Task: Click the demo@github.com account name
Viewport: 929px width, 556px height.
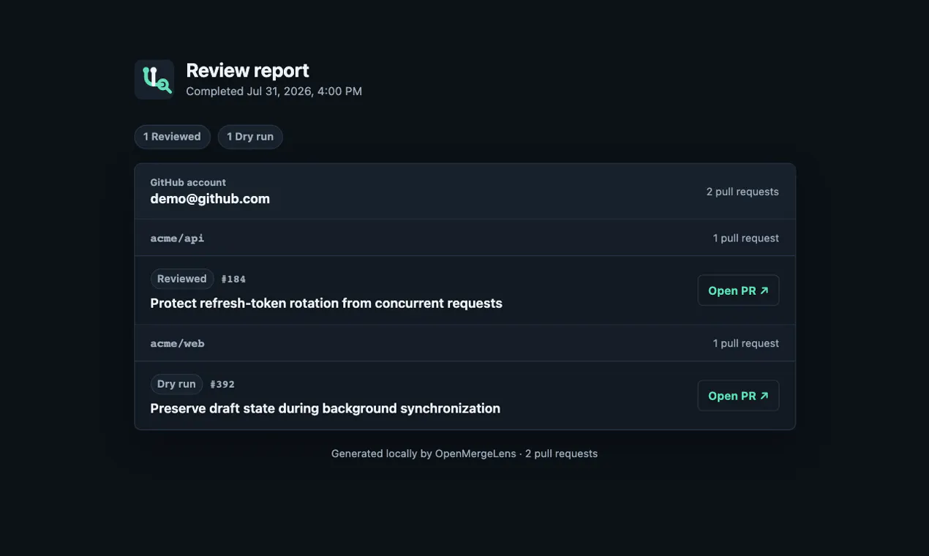Action: click(210, 199)
